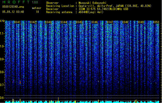Click the Observer field label
Viewport: 162px width, 103px height.
[x=52, y=3]
